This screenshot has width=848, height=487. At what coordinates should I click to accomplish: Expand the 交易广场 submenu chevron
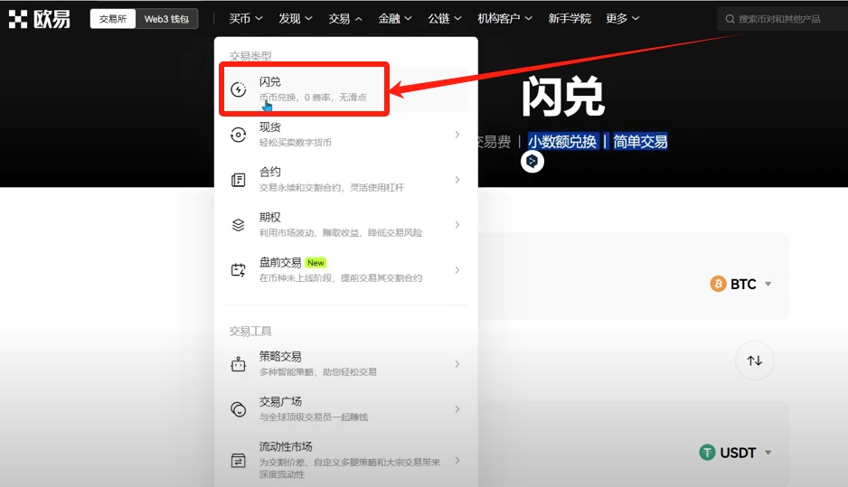[457, 409]
